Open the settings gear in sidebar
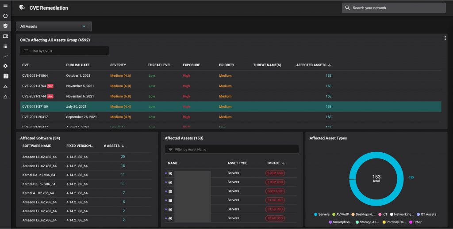This screenshot has width=453, height=229. pyautogui.click(x=5, y=66)
